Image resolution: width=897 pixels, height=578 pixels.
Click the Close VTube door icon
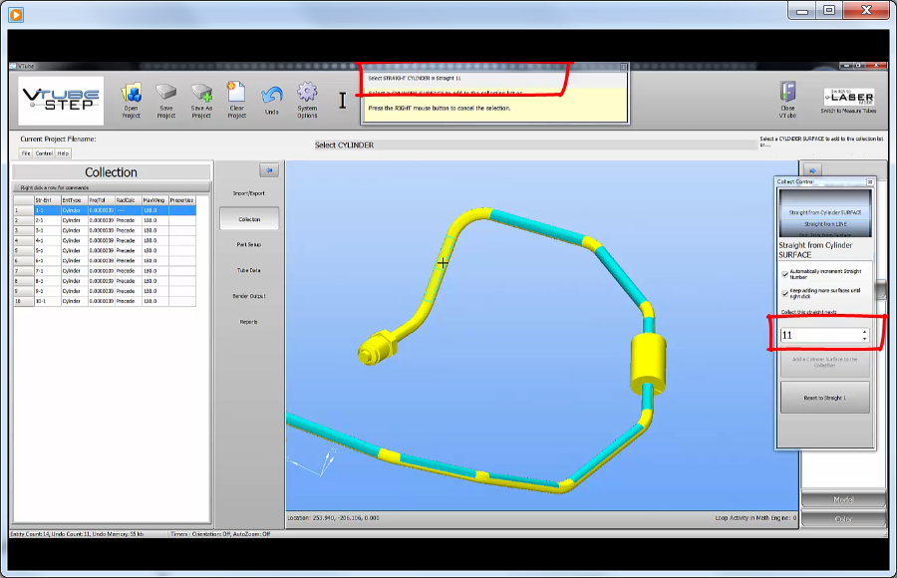[787, 92]
